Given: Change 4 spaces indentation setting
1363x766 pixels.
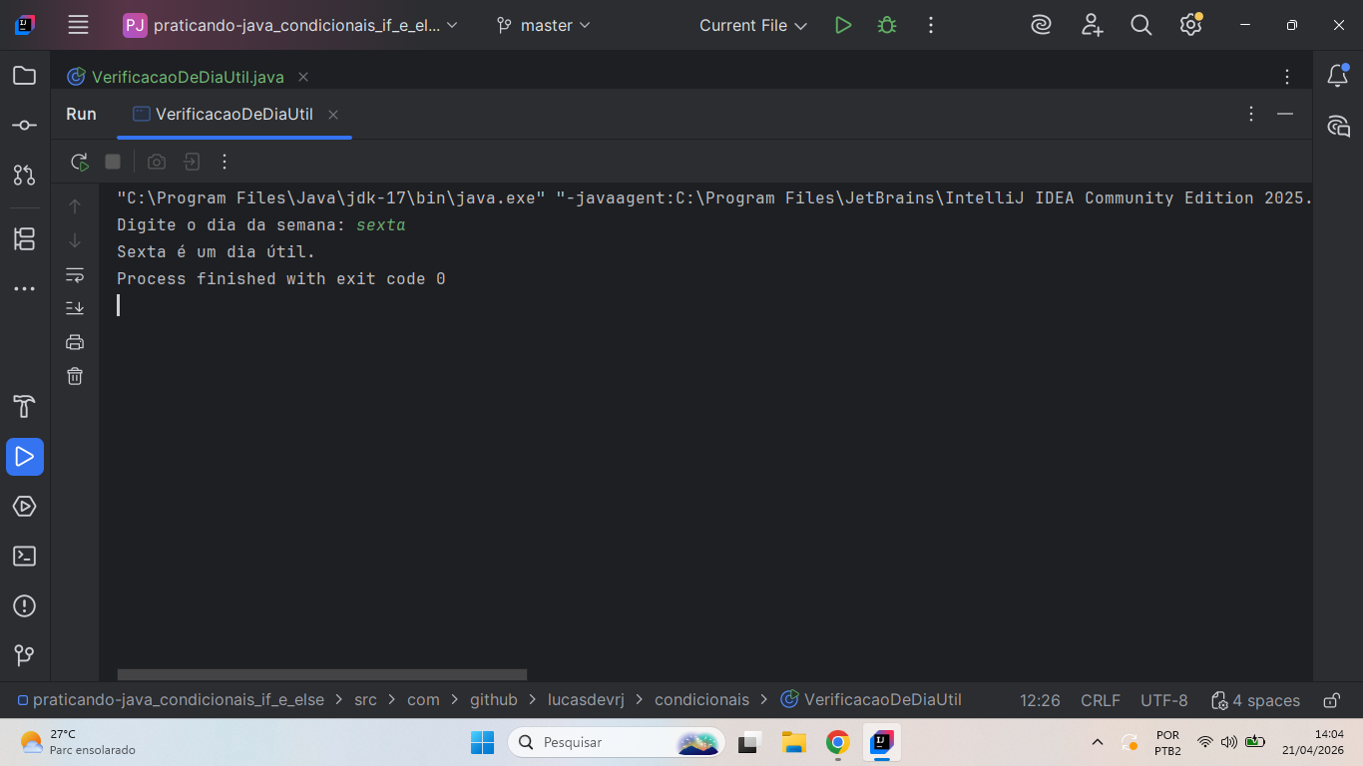Looking at the screenshot, I should tap(1255, 700).
